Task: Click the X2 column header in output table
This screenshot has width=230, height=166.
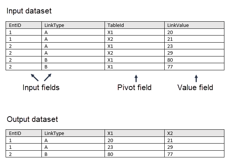Action: click(170, 133)
